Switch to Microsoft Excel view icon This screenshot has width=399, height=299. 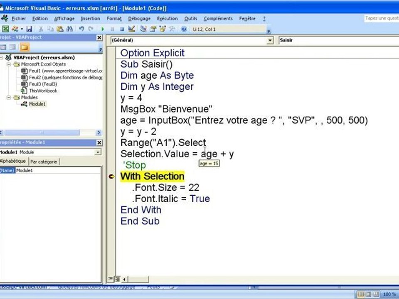tap(5, 29)
